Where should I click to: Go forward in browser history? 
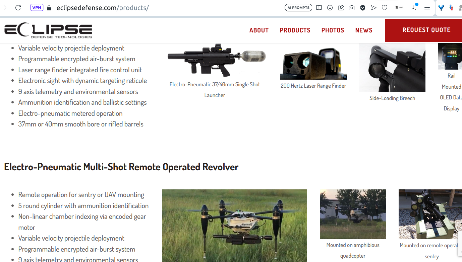pyautogui.click(x=5, y=8)
